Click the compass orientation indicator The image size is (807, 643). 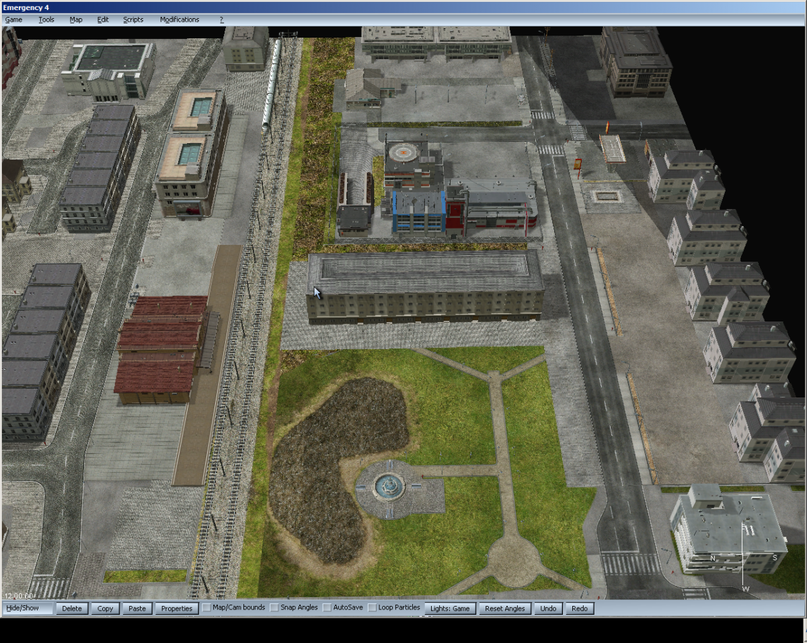click(x=744, y=558)
